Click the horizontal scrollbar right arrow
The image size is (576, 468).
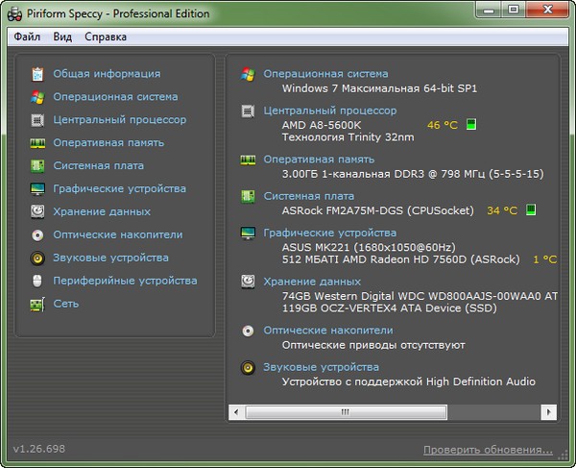click(547, 411)
